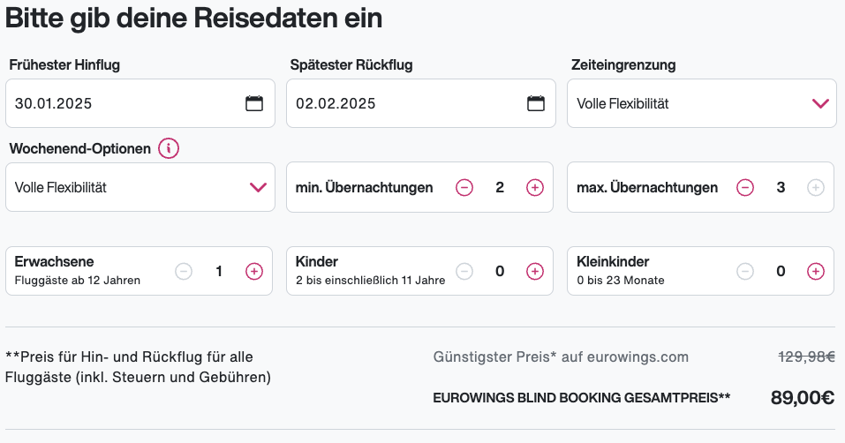845x443 pixels.
Task: Expand the Zeiteingrenzung dropdown
Action: 689,103
